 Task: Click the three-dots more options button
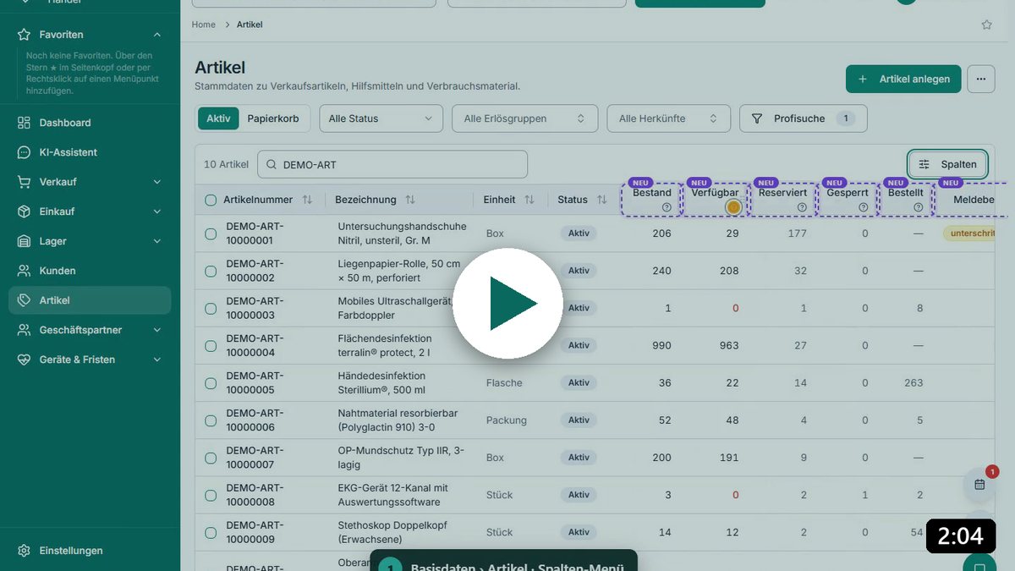[x=980, y=79]
